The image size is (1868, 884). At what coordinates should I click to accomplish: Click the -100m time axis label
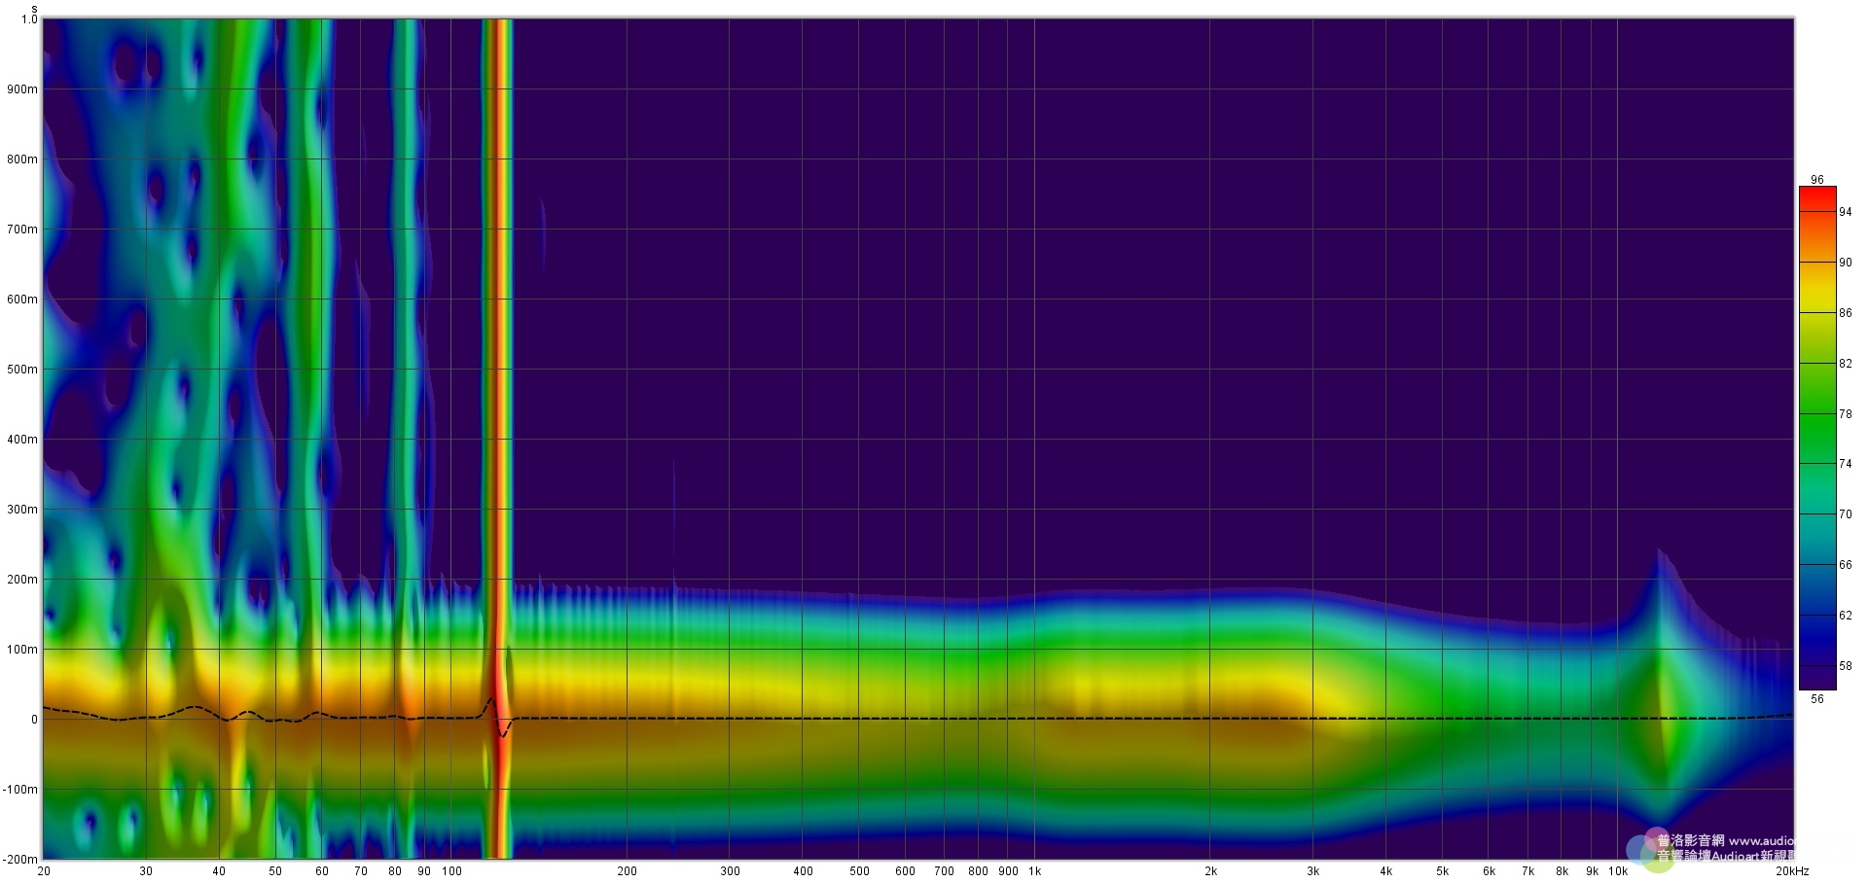click(x=20, y=790)
